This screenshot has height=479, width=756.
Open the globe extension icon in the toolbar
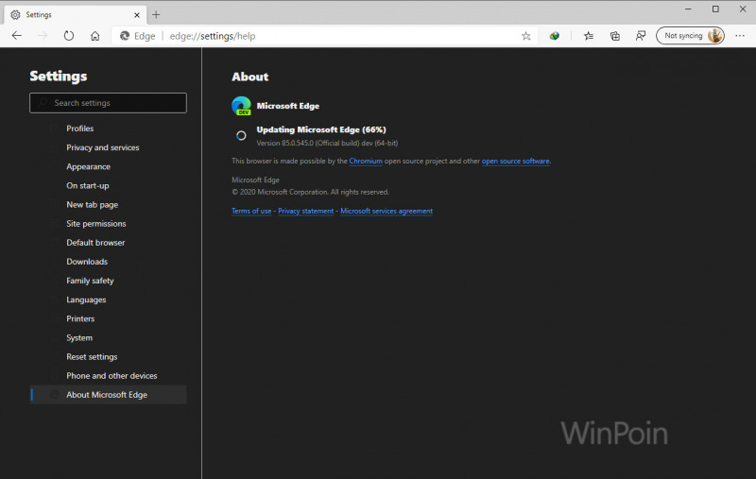555,36
